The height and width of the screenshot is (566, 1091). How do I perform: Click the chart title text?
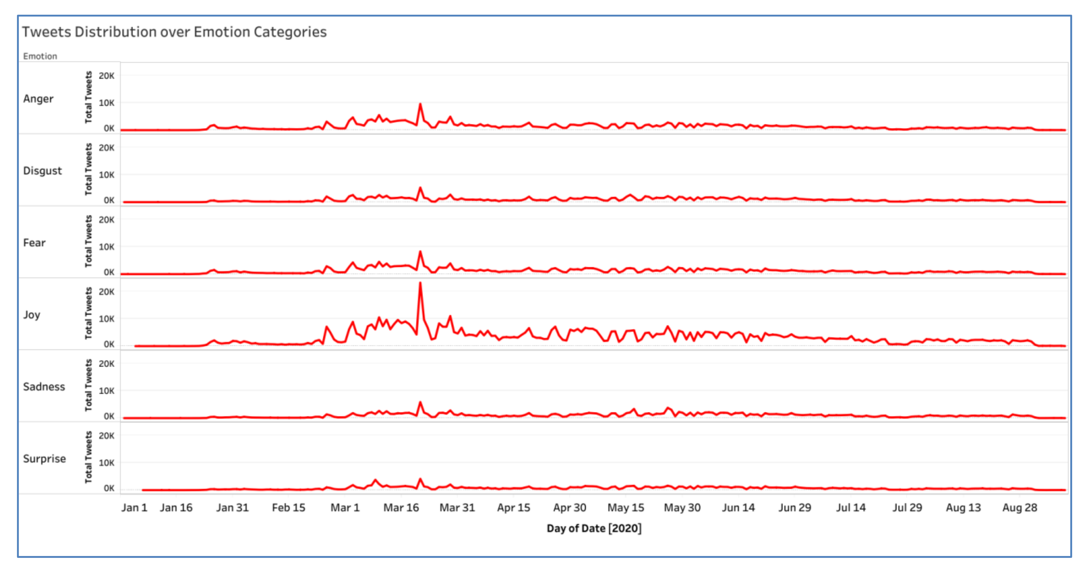point(174,32)
